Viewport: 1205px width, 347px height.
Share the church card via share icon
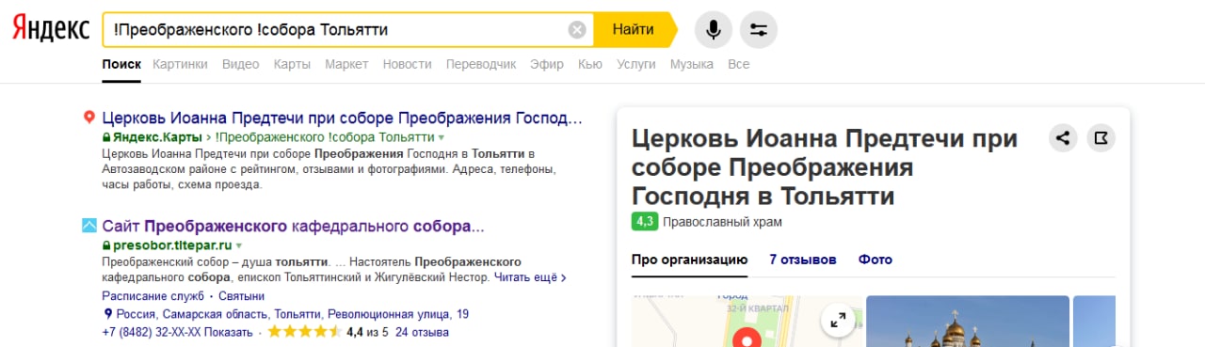pos(1063,139)
